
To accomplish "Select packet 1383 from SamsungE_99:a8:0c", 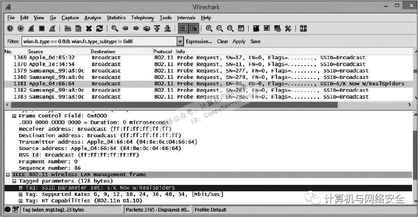I will pyautogui.click(x=208, y=97).
